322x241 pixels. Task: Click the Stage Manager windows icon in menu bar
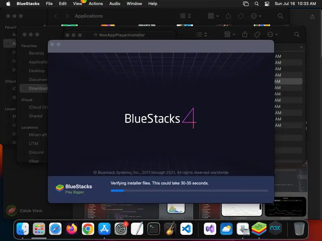point(246,4)
